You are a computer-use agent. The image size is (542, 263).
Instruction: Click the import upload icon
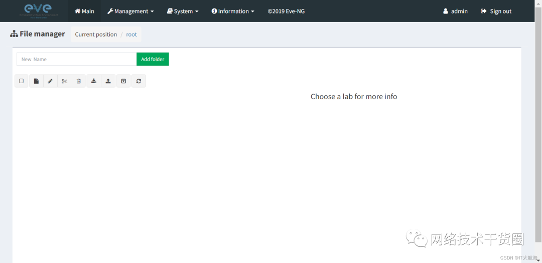coord(108,81)
